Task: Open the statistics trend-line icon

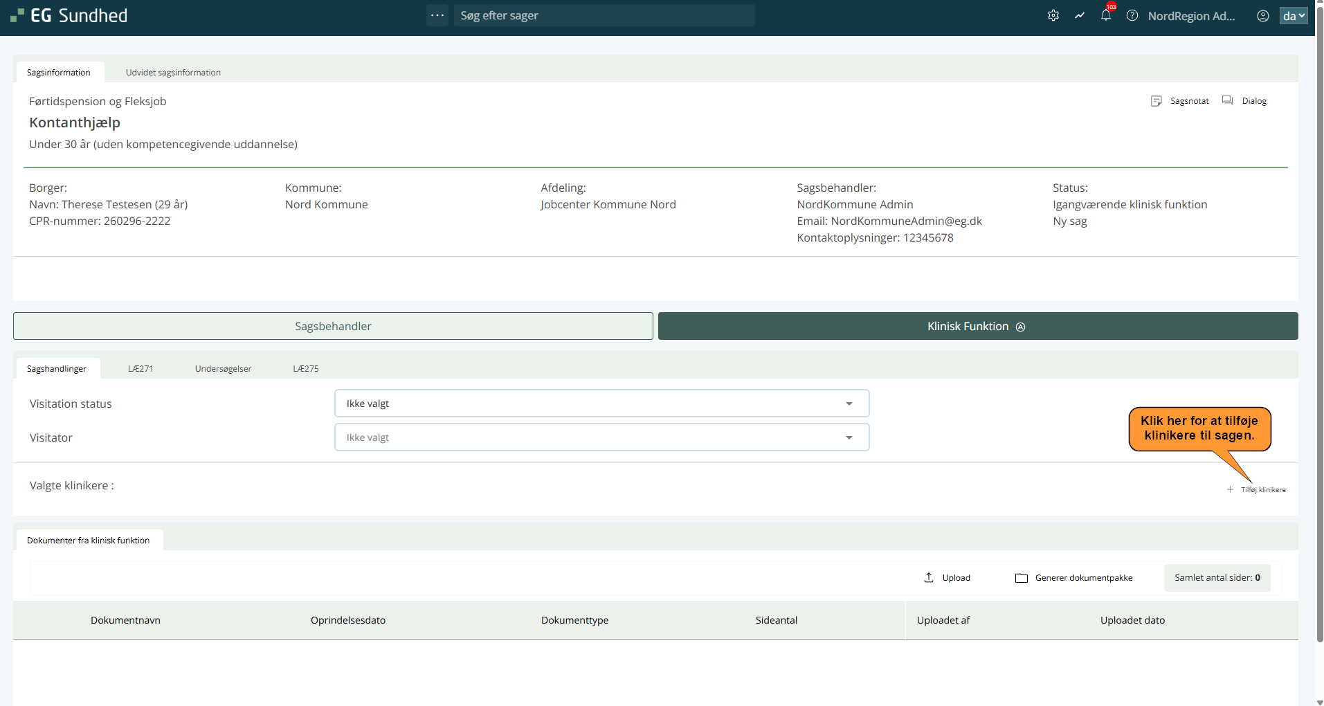Action: (x=1079, y=15)
